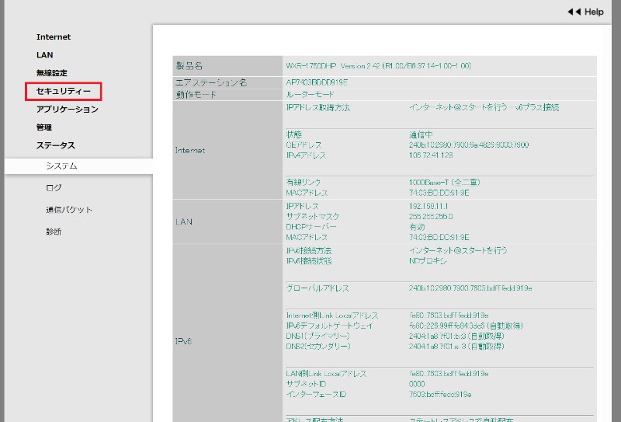Open the Help link
This screenshot has width=621, height=422.
point(594,12)
